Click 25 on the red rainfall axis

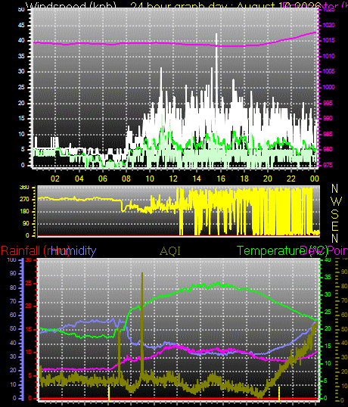(x=28, y=283)
